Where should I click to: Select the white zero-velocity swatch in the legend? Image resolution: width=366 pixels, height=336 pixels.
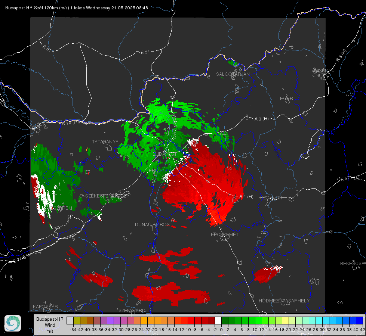218,320
